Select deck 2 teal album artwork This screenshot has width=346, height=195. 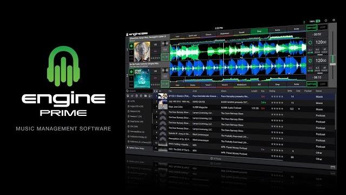click(142, 78)
